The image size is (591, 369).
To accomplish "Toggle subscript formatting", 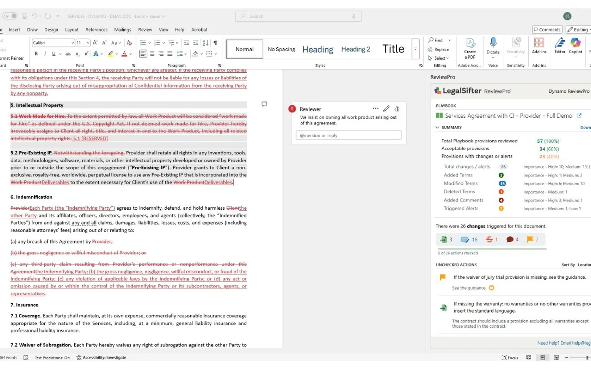I will click(77, 54).
